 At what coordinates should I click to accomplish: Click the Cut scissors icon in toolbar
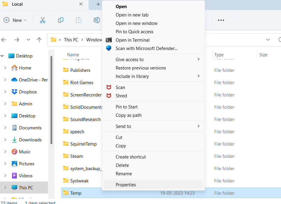click(43, 20)
